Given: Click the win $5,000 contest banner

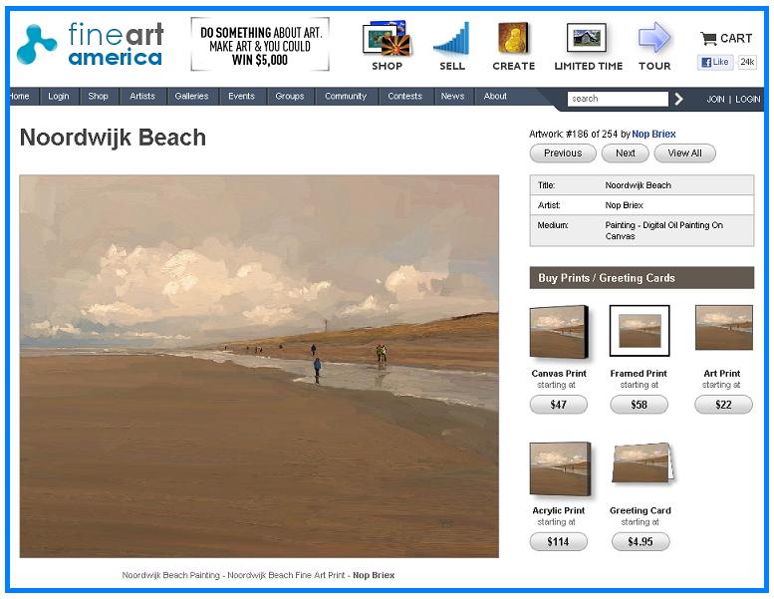Looking at the screenshot, I should click(x=260, y=45).
